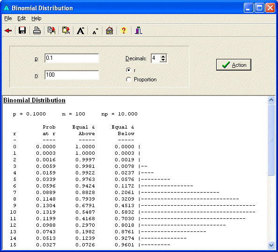
Task: Click the value 0.0339 in row 5
Action: (x=46, y=180)
